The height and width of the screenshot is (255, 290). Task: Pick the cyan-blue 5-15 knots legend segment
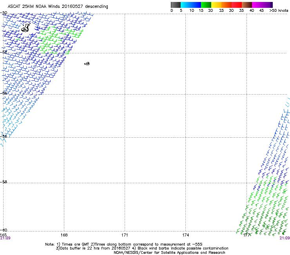pos(191,5)
